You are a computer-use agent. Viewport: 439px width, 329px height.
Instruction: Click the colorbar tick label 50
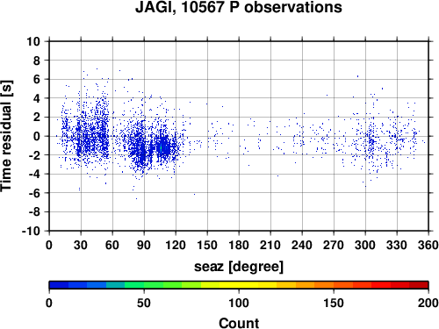pyautogui.click(x=144, y=303)
